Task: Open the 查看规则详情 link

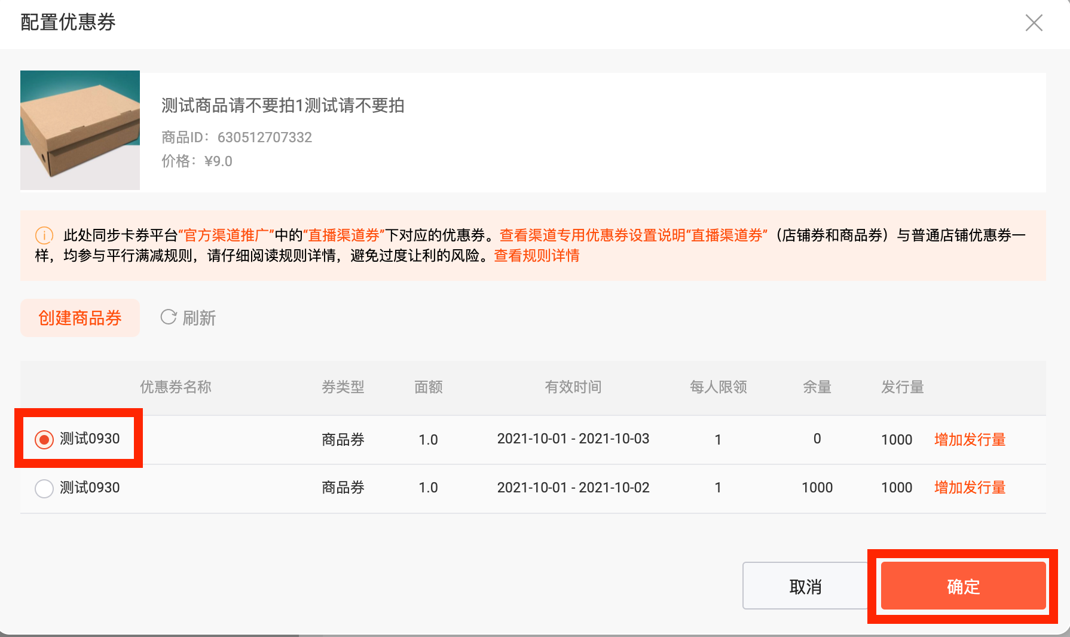Action: click(x=537, y=256)
